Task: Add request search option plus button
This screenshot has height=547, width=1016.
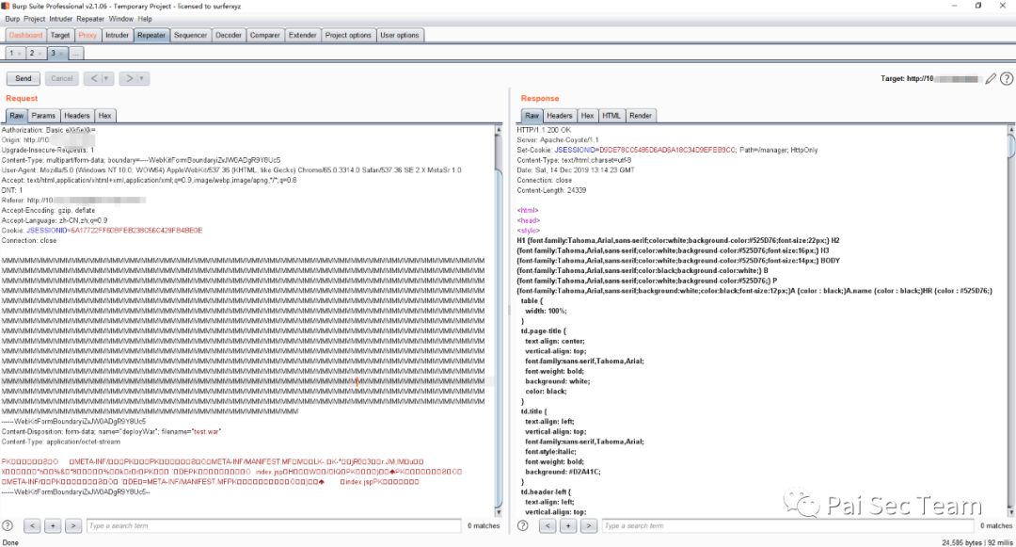Action: (x=53, y=525)
